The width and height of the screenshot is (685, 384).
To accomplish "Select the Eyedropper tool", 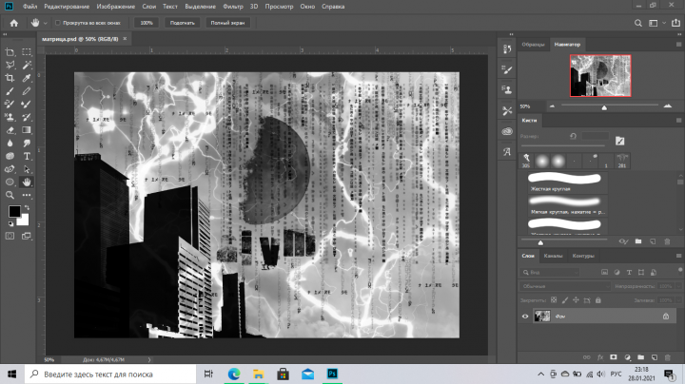I will 27,78.
